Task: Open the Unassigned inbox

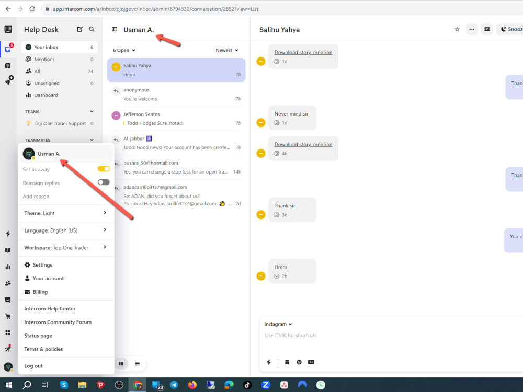Action: coord(60,83)
